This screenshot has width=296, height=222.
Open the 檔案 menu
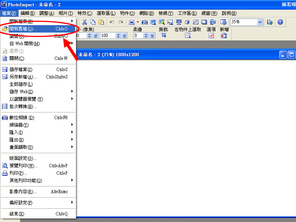pyautogui.click(x=9, y=13)
